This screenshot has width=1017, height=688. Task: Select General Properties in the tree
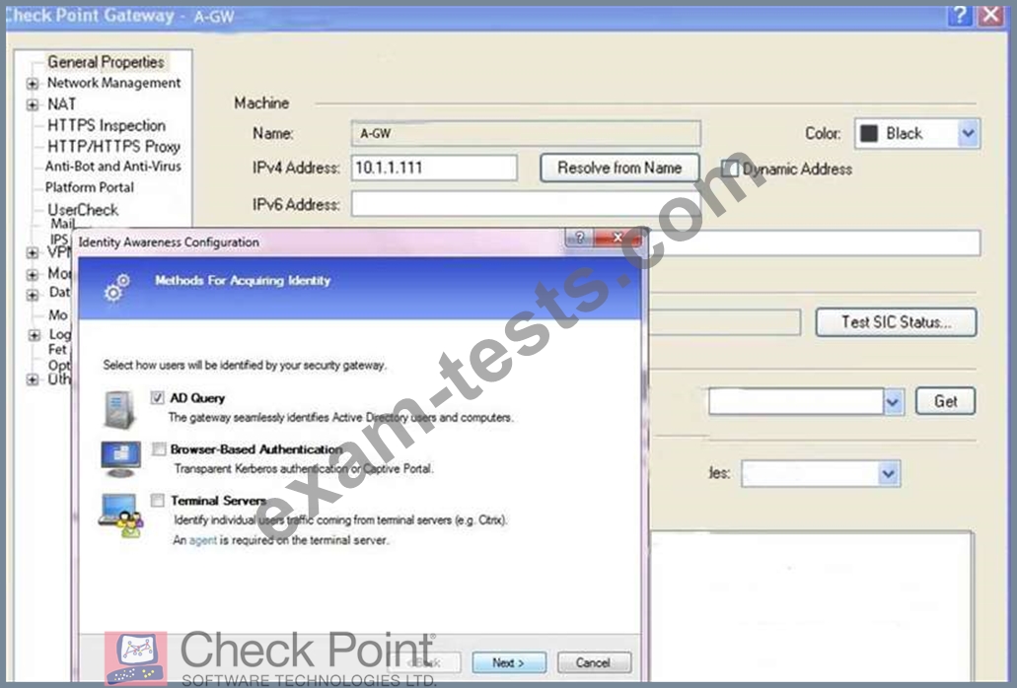106,62
